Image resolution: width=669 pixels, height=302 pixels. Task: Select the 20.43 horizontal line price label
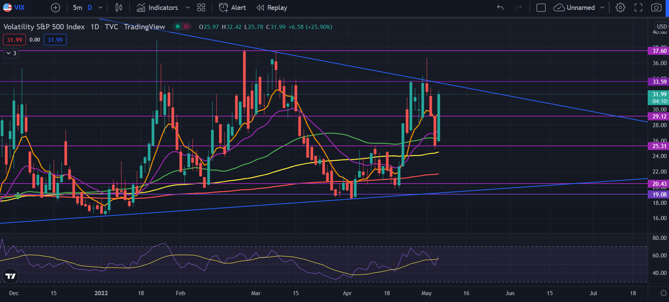[x=658, y=184]
